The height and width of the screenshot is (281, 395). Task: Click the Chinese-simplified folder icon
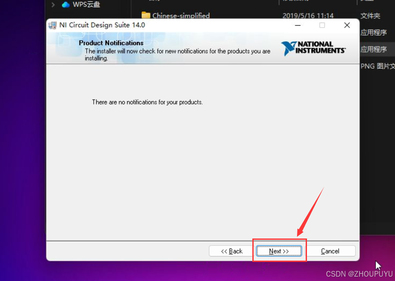click(146, 15)
